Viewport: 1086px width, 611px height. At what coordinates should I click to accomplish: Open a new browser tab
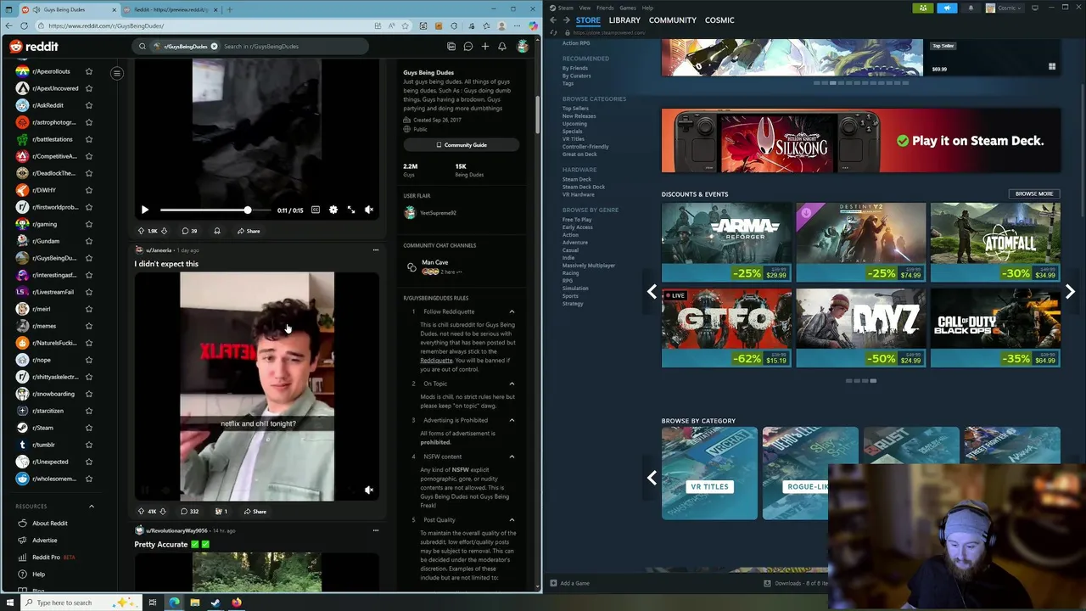click(x=229, y=9)
